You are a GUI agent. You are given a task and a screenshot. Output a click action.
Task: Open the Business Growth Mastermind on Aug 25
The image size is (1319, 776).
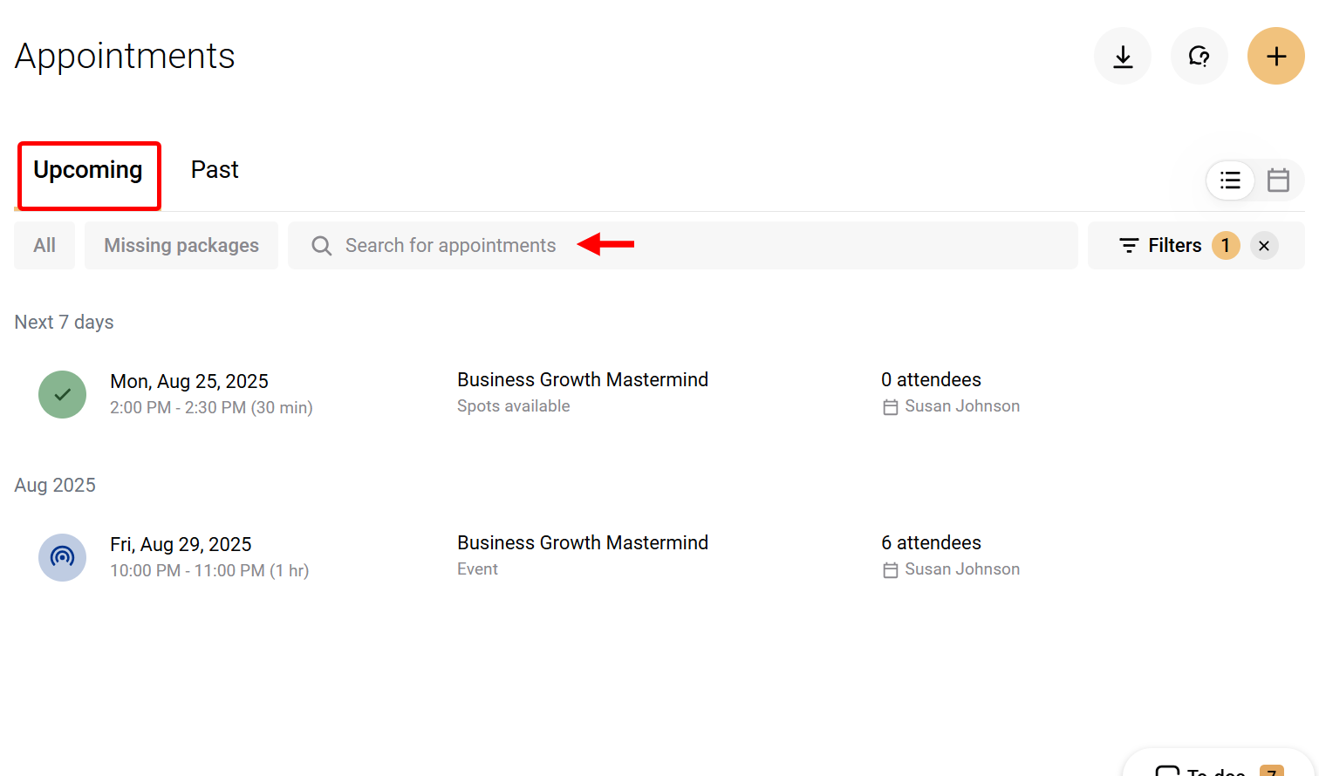pyautogui.click(x=583, y=379)
